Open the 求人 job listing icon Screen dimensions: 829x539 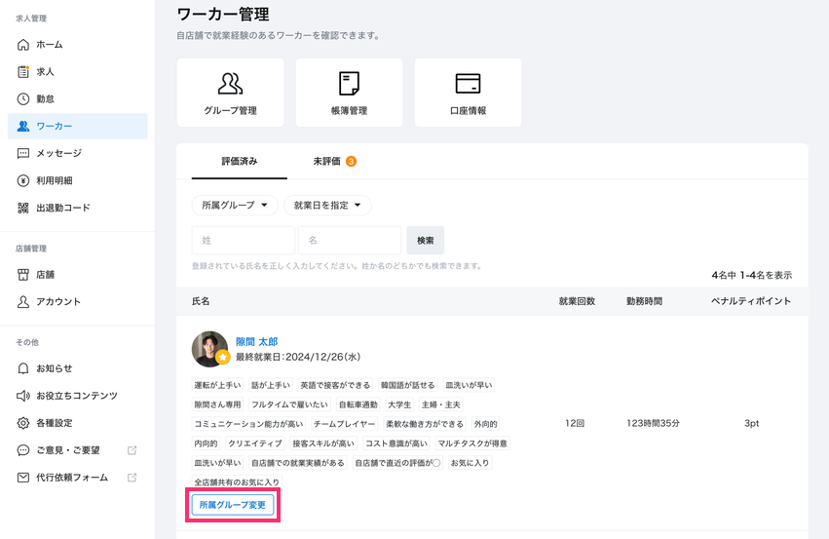(x=24, y=72)
